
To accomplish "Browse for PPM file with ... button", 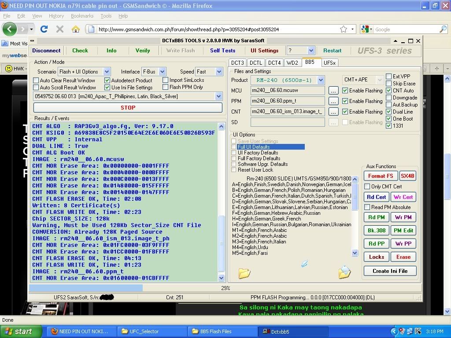I will (333, 101).
